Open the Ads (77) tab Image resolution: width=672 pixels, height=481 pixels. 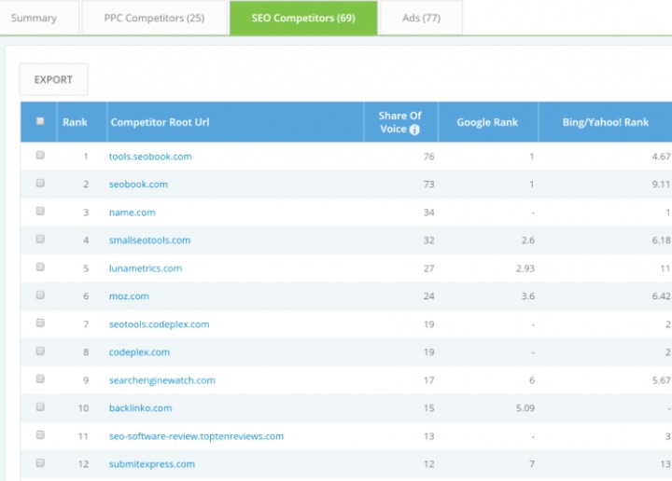click(421, 18)
